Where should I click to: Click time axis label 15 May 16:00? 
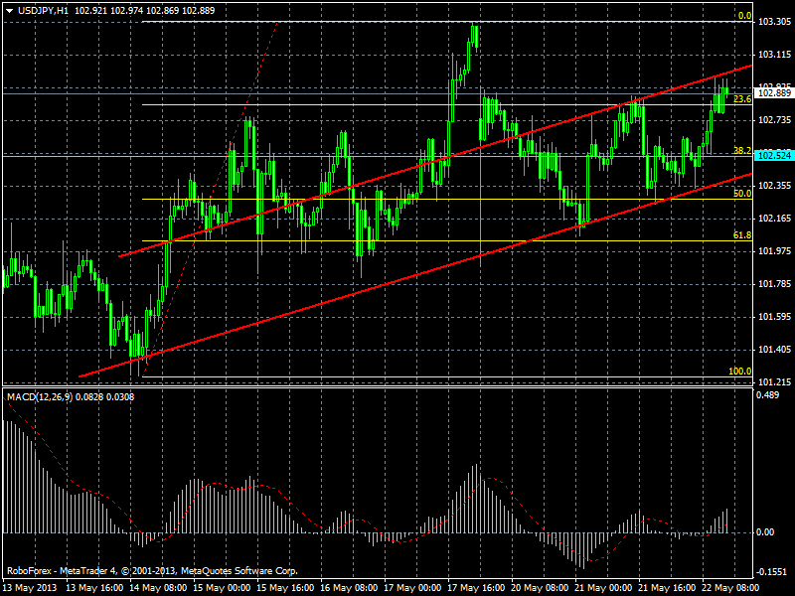click(285, 588)
